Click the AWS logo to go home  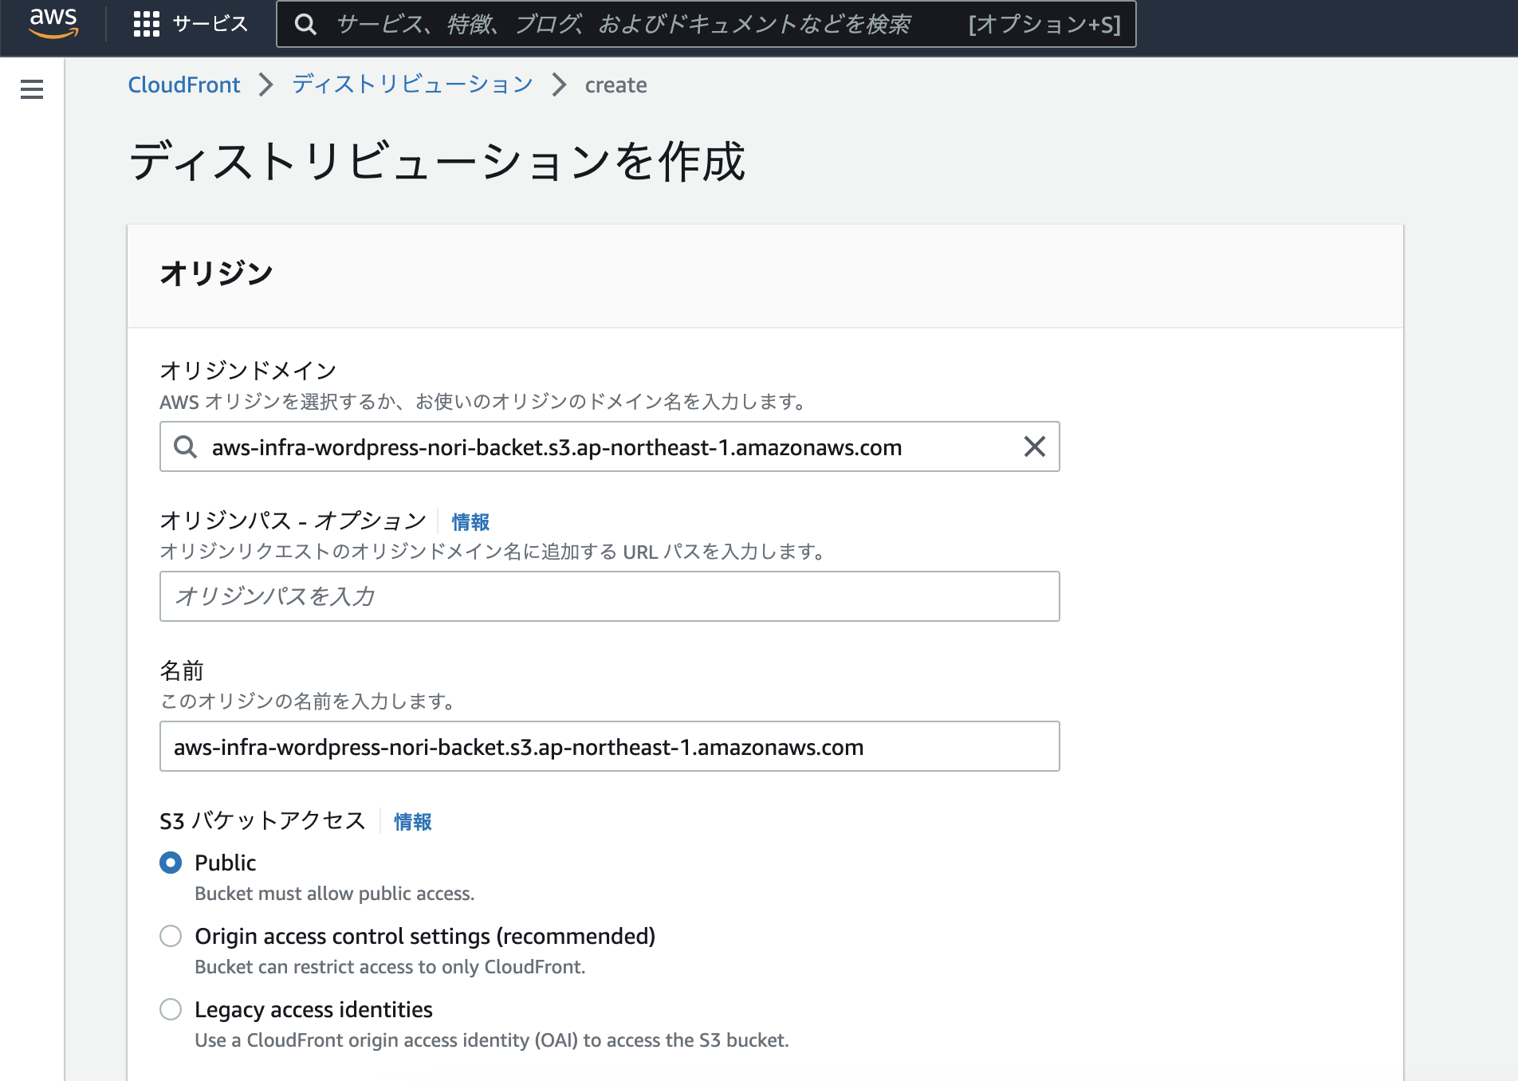tap(52, 24)
